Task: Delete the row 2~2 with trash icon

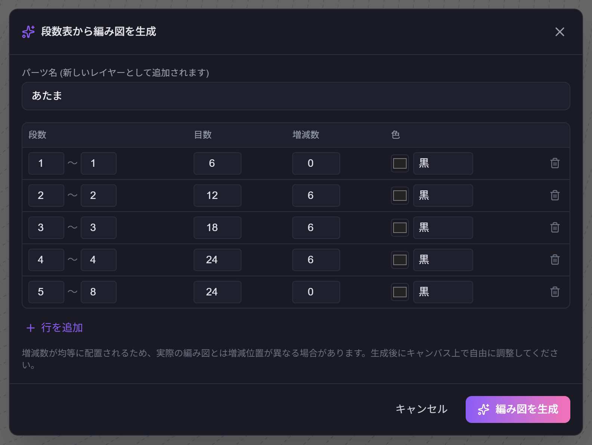Action: [x=555, y=195]
